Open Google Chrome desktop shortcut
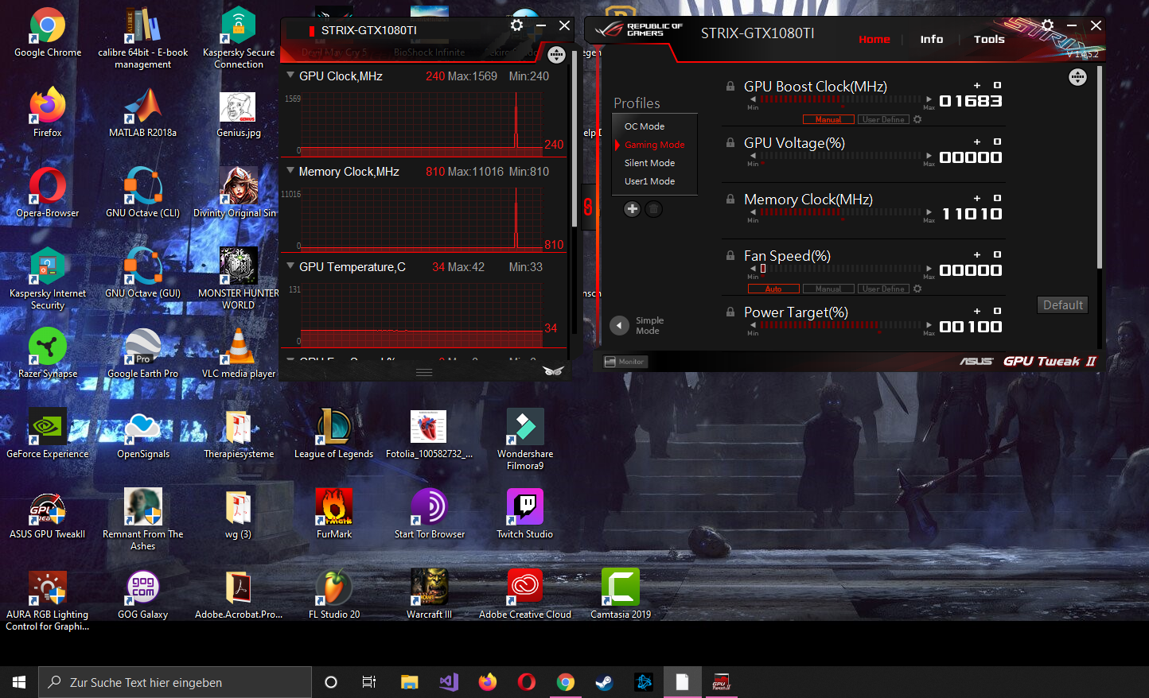1149x698 pixels. tap(48, 33)
